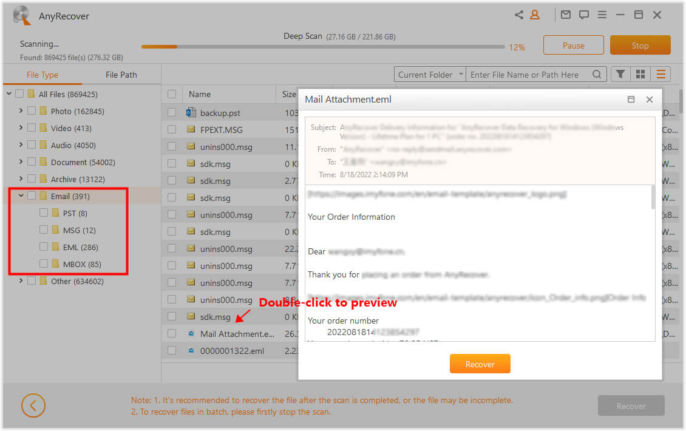Pause the deep scan
The width and height of the screenshot is (686, 431).
573,46
